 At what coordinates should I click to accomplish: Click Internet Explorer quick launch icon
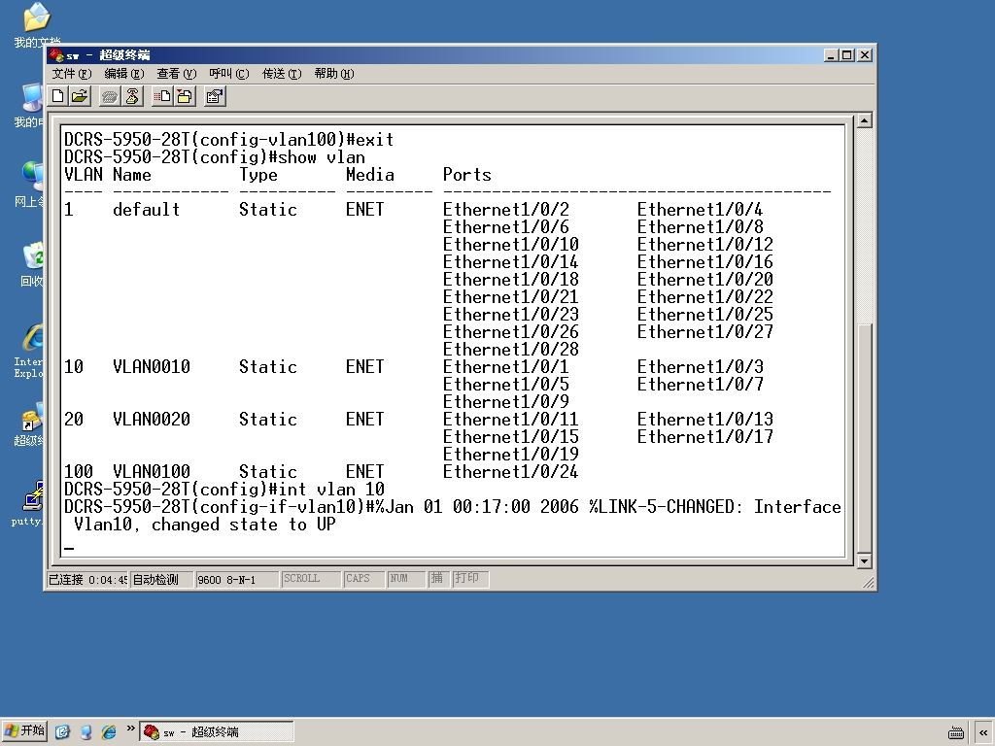point(109,732)
